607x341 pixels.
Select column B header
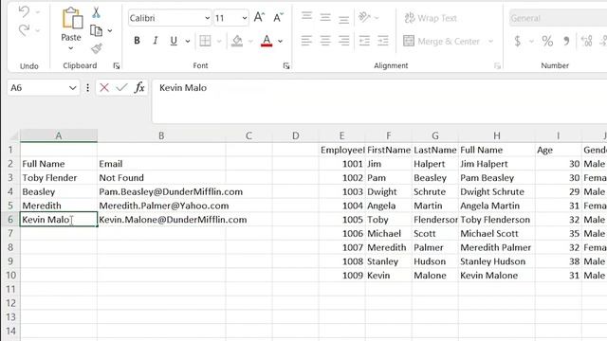[x=161, y=135]
